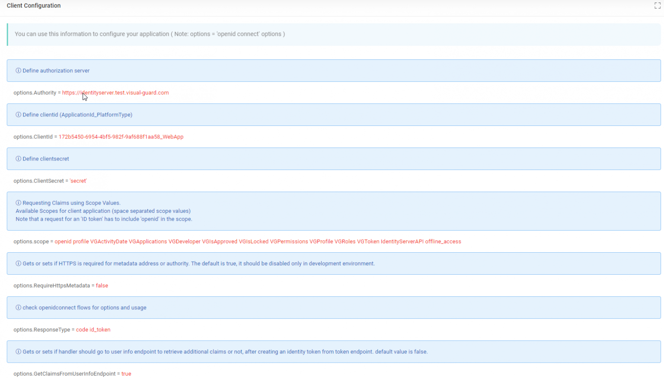This screenshot has height=379, width=664.
Task: Click the info icon beside "Define clientid (ApplicationId_PlatformType)"
Action: pos(18,115)
